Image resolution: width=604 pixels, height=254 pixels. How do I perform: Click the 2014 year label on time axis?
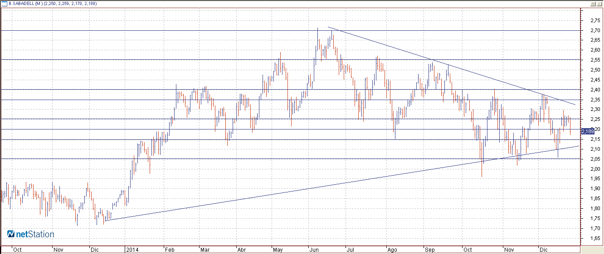[132, 249]
